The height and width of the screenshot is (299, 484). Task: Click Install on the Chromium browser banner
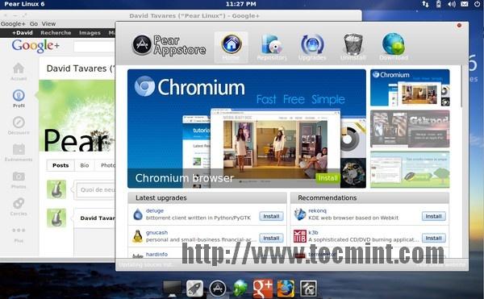point(328,178)
